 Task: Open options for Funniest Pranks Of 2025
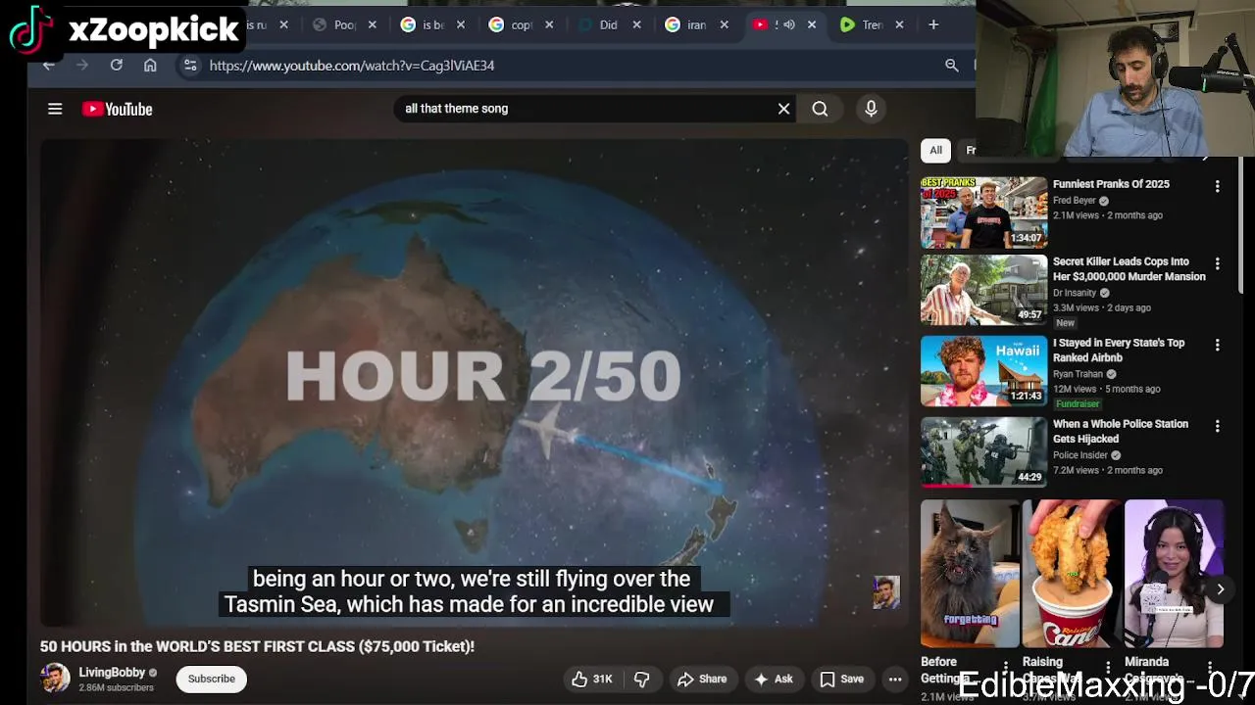[x=1217, y=186]
